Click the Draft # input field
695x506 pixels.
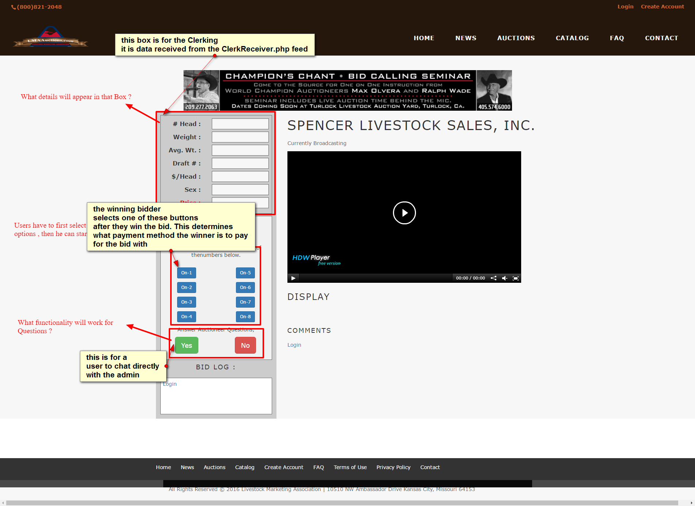click(x=240, y=163)
